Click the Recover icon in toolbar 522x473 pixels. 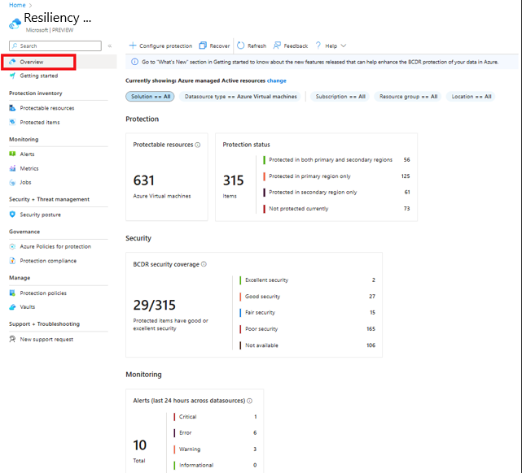(203, 46)
